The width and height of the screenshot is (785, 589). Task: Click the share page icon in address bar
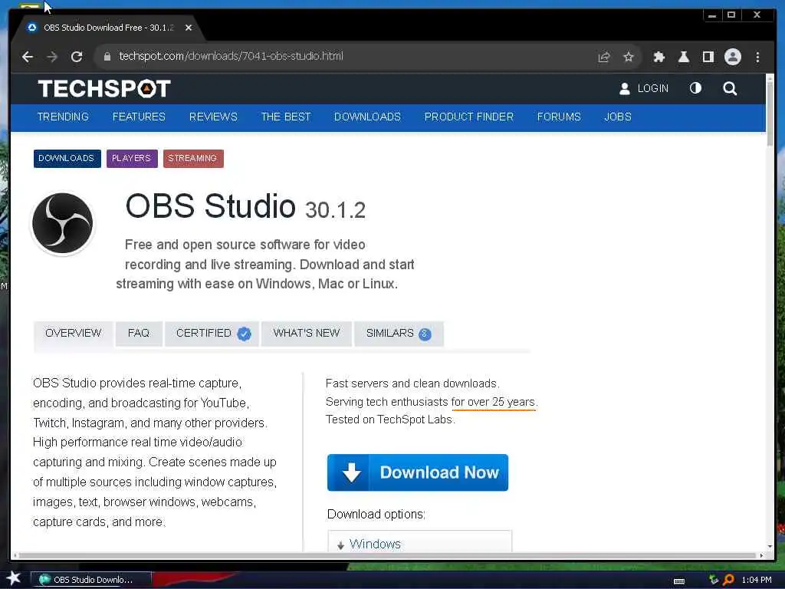pos(604,57)
